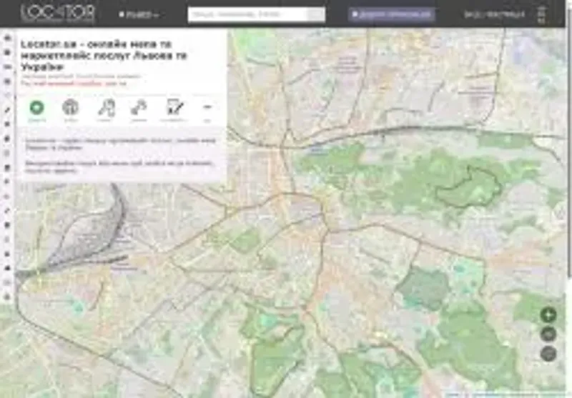Open the Locator logo home link
This screenshot has width=572, height=398.
(x=58, y=14)
